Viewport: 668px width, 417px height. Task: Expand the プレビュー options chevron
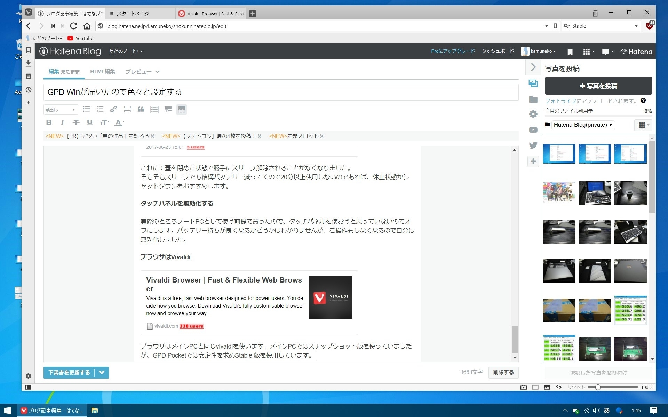158,72
